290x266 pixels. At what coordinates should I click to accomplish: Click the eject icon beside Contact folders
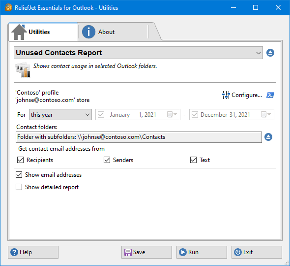pos(268,137)
